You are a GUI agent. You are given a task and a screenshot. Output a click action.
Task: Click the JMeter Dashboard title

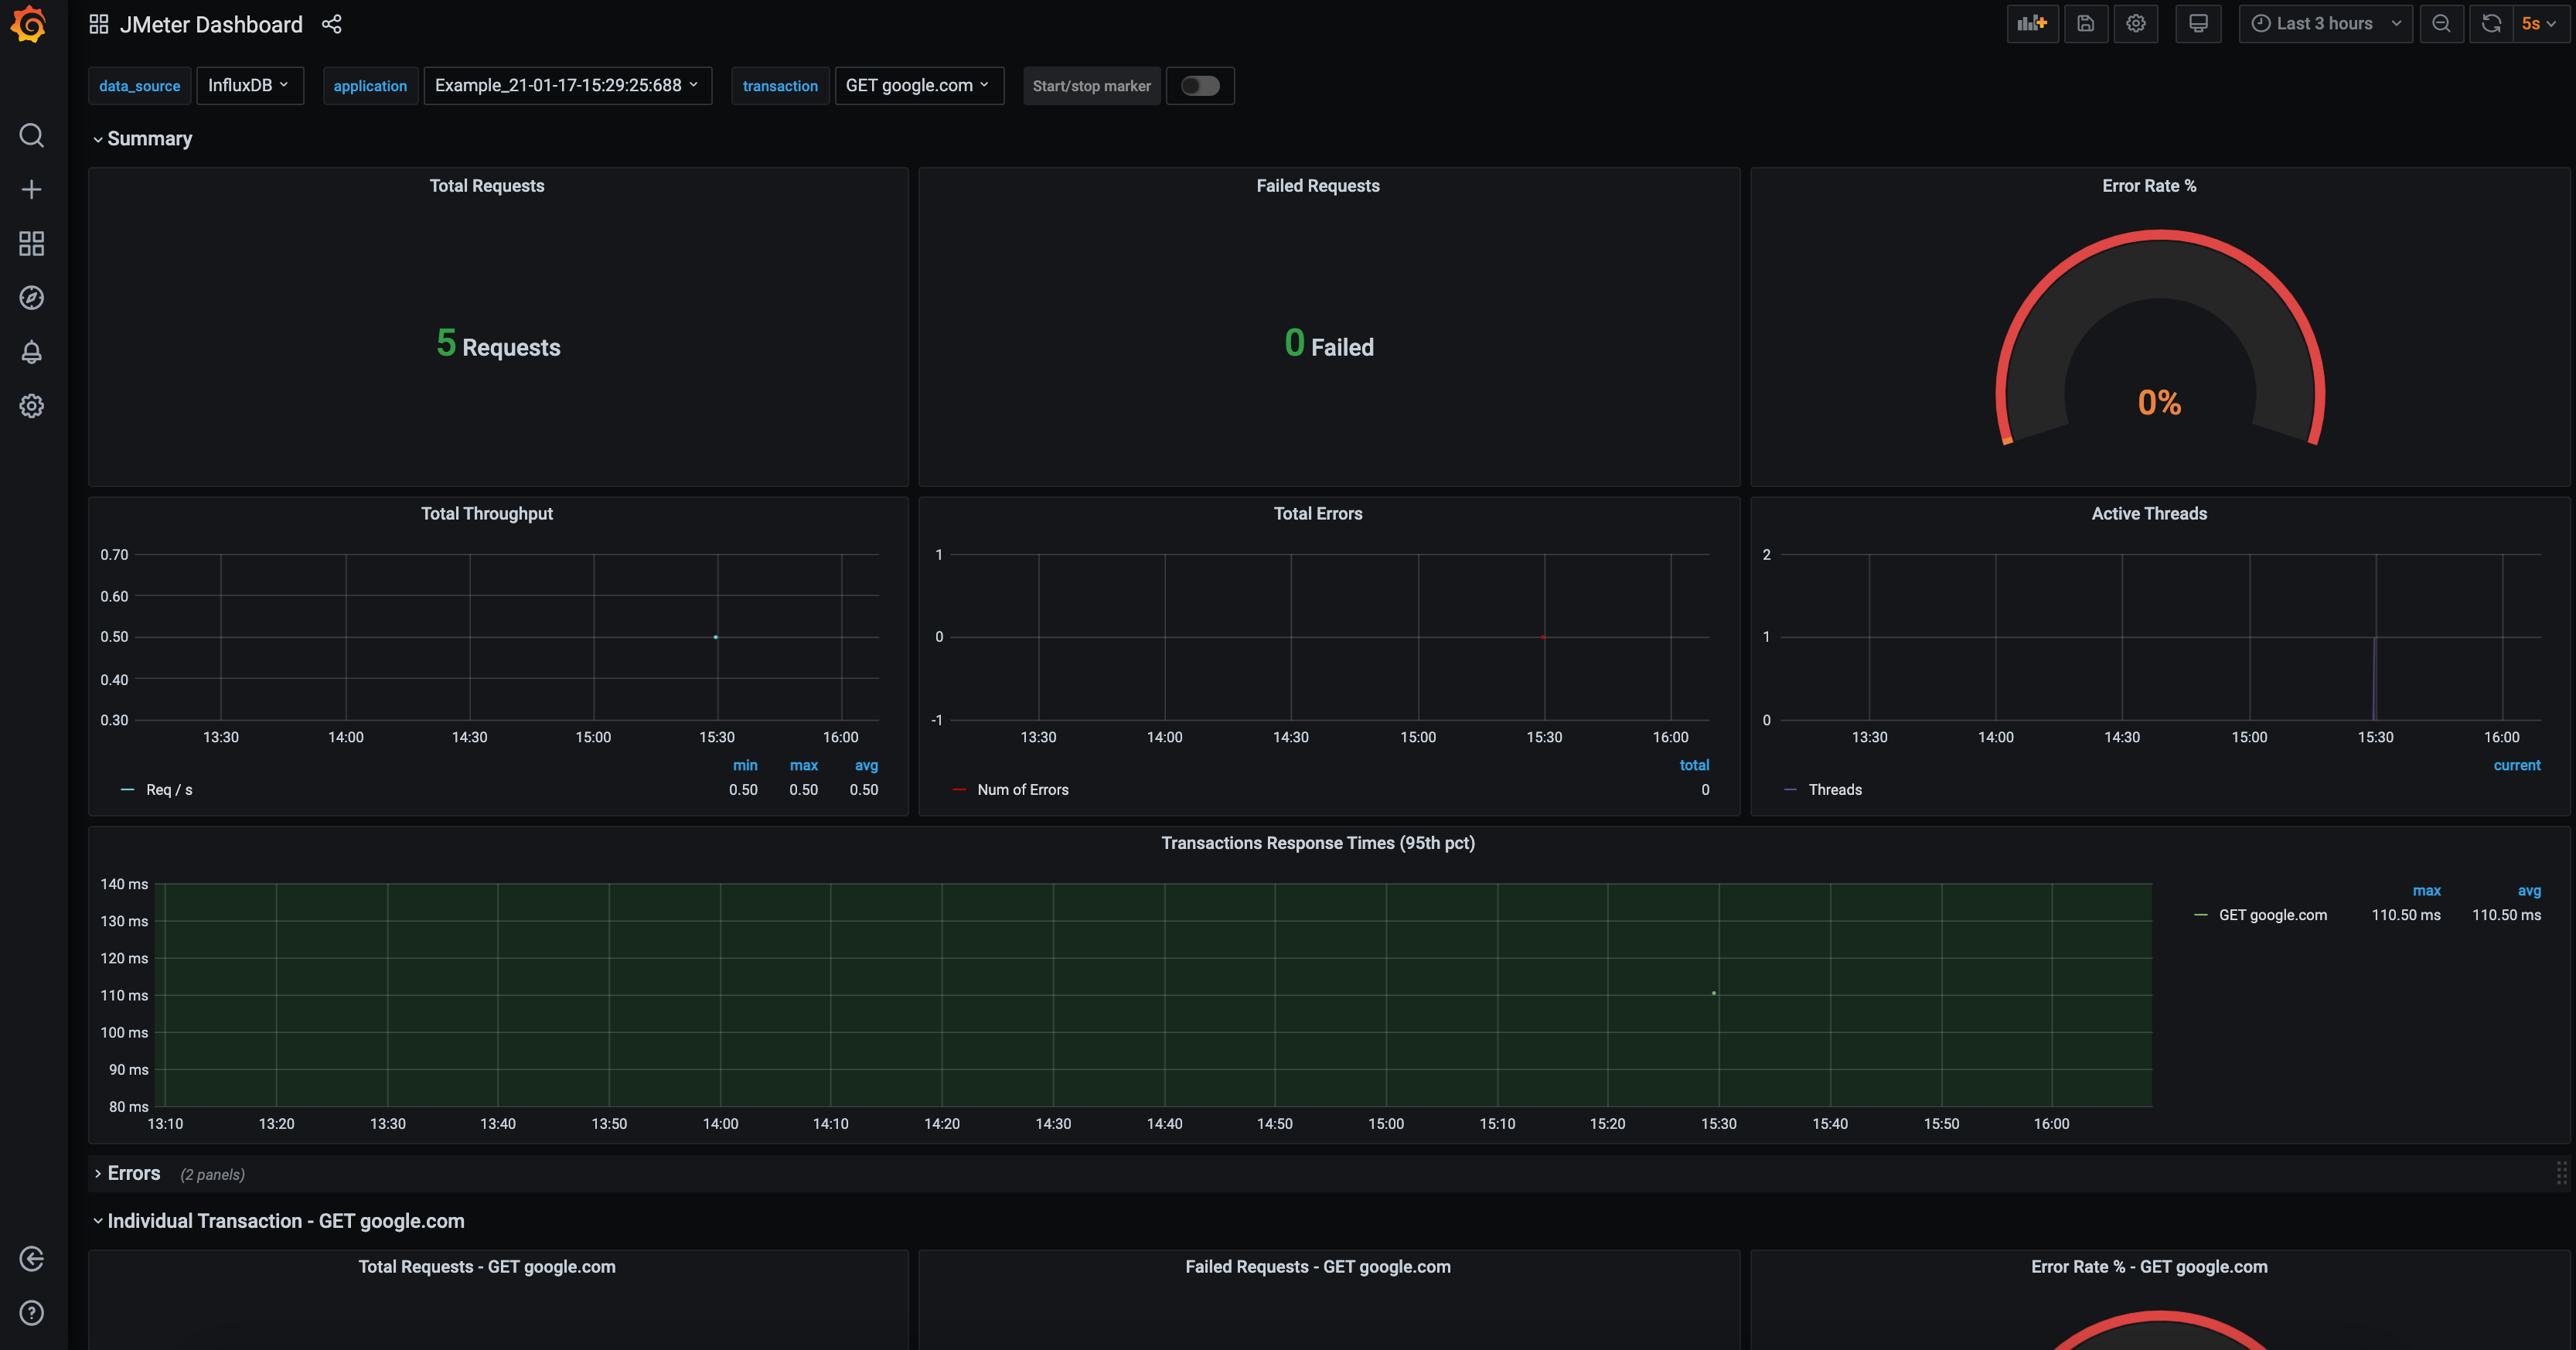(211, 24)
